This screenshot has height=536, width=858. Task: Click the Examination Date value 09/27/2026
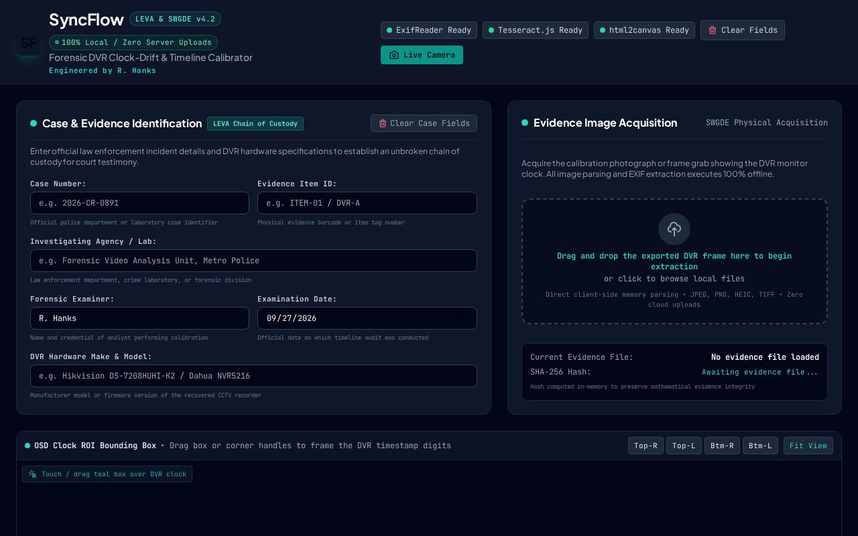coord(292,318)
